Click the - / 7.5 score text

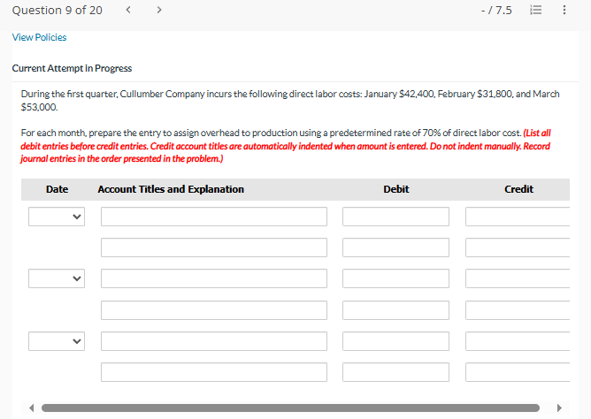[496, 10]
